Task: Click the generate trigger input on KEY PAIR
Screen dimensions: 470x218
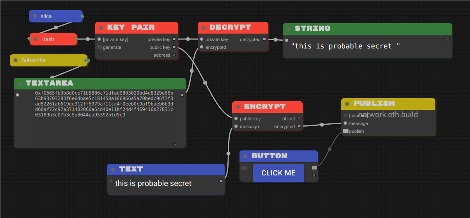Action: pyautogui.click(x=99, y=47)
